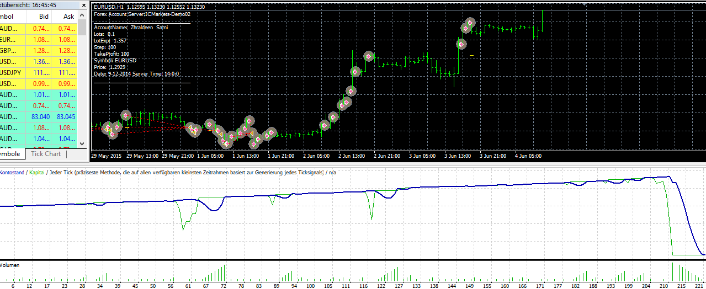Click the 4 Jun 05:00 time axis label

click(x=528, y=156)
